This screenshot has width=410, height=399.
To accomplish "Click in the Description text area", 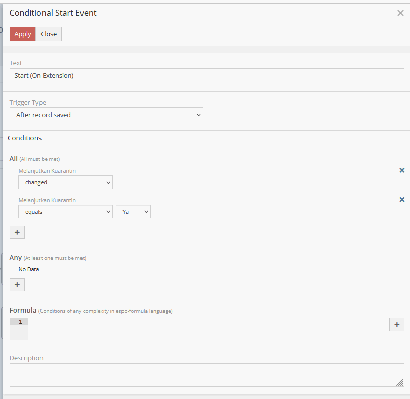I will (x=202, y=375).
